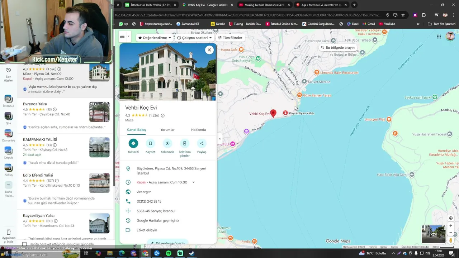The image size is (459, 258).
Task: Open the İstanbul saved item in sidebar
Action: 9,99
